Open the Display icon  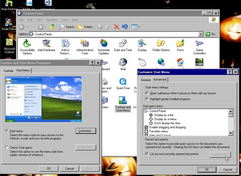pos(142,45)
